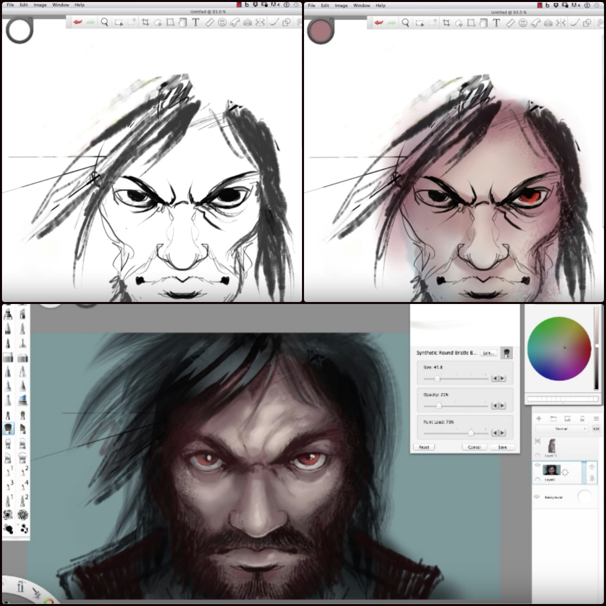Click Undo arrow in top-left window toolbar
The image size is (606, 606).
(x=77, y=22)
